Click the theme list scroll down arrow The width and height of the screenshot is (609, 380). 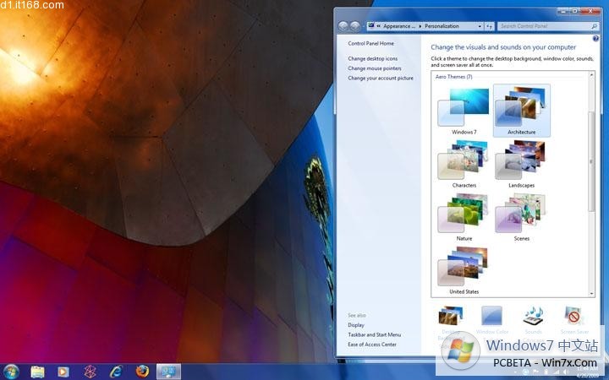coord(592,294)
